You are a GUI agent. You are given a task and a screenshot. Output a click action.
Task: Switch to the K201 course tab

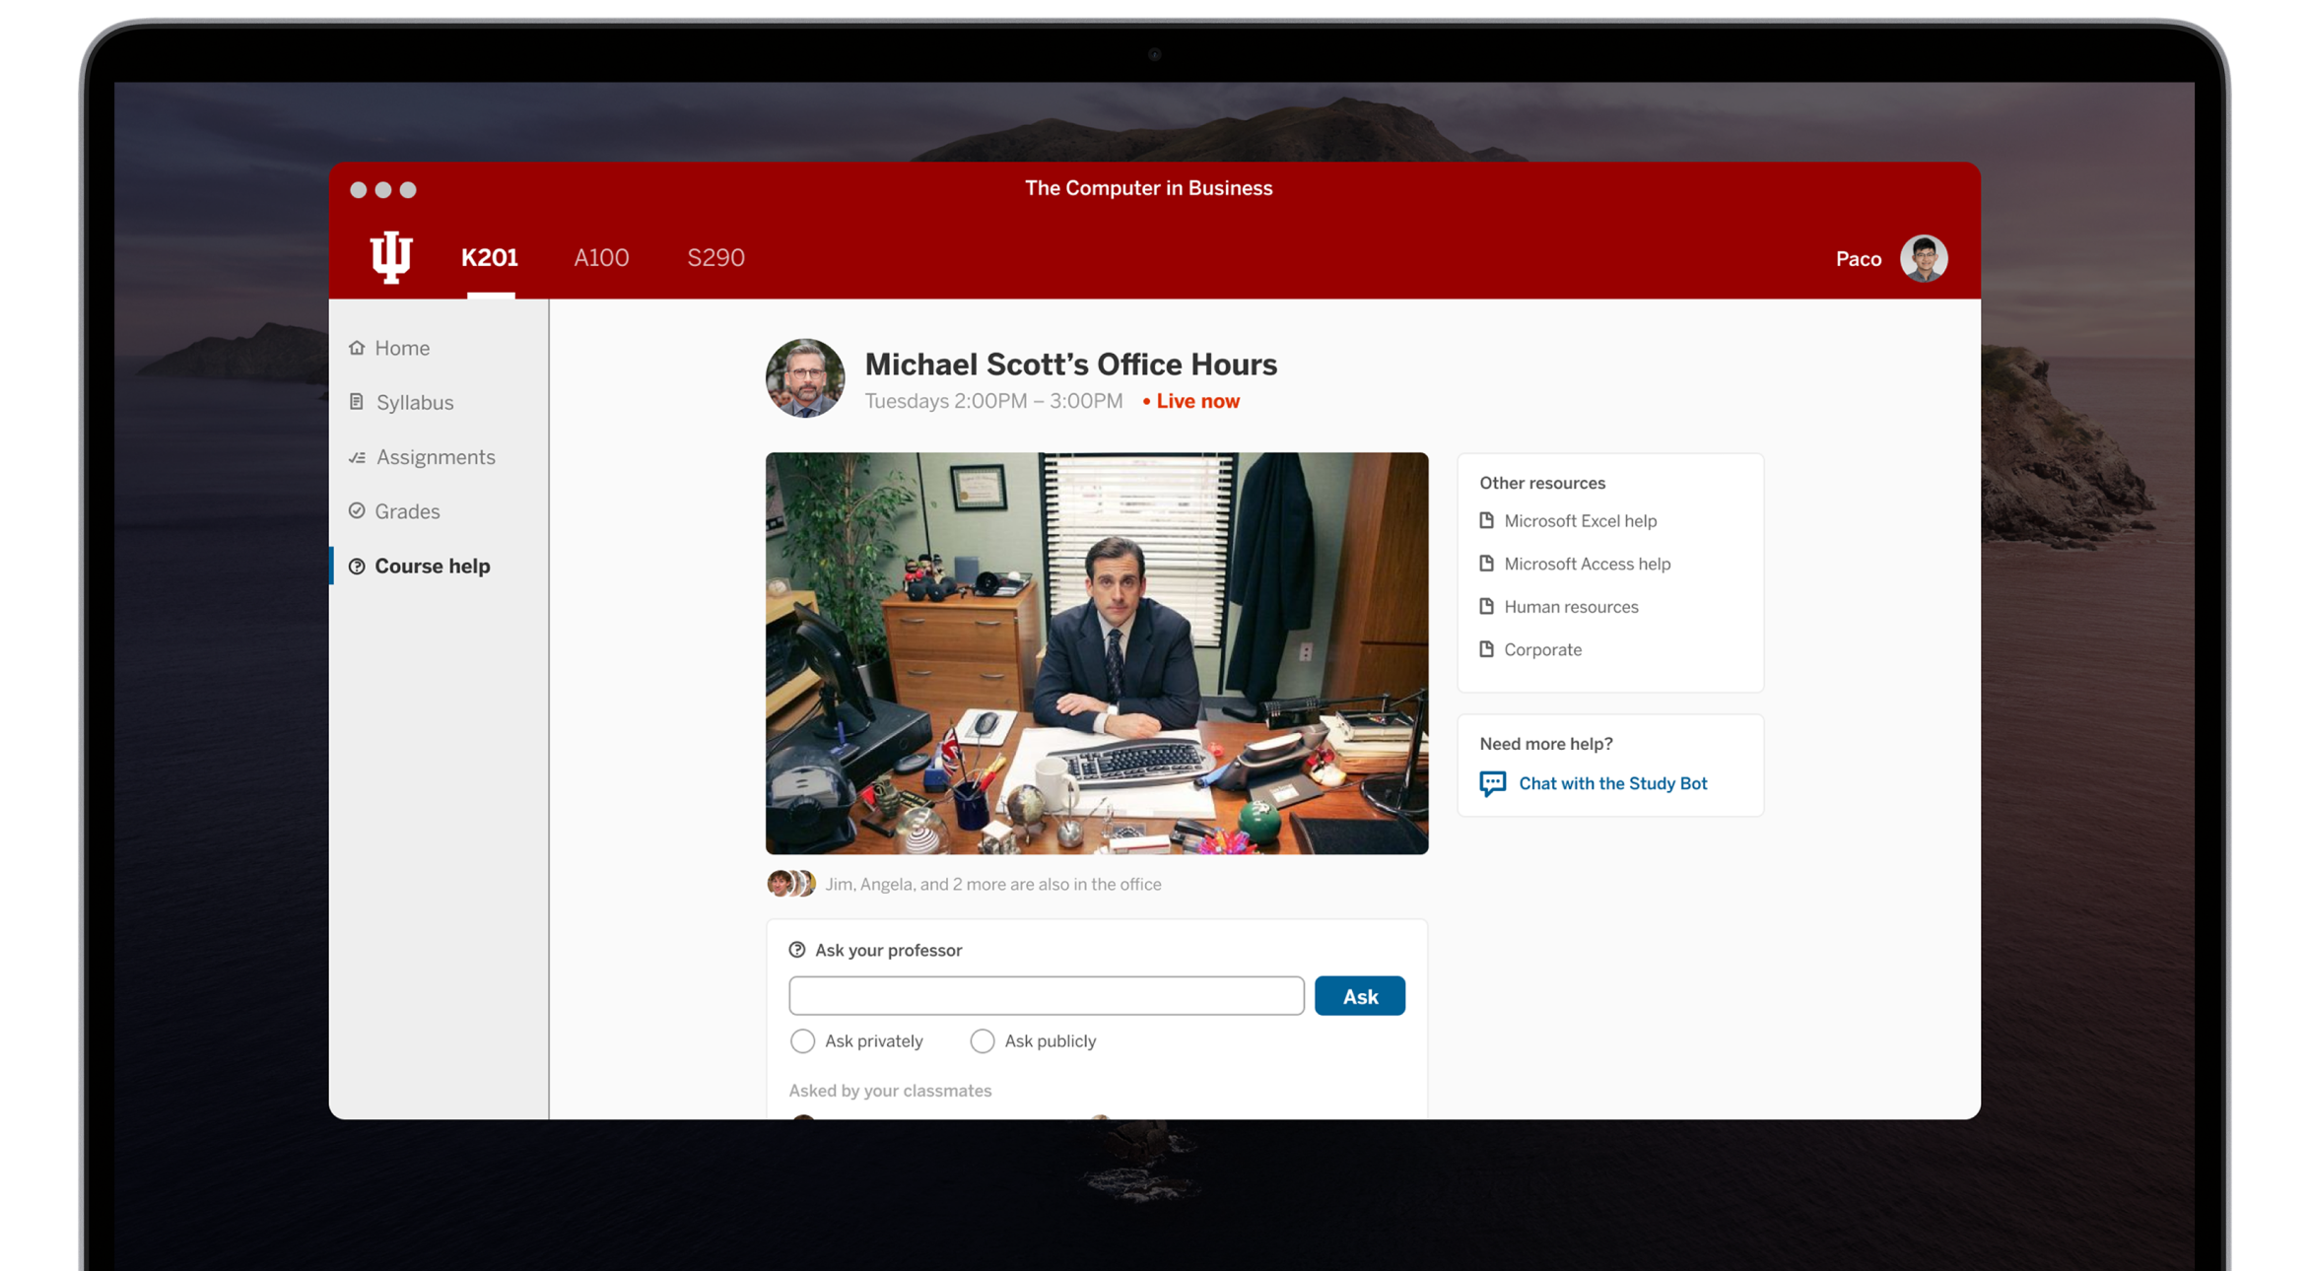[x=489, y=258]
